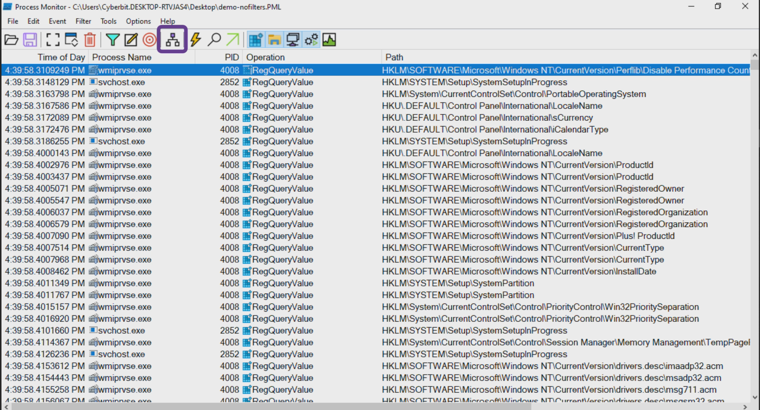Screen dimensions: 760x410
Task: Select the red target Include Process From Window icon
Action: coord(149,40)
